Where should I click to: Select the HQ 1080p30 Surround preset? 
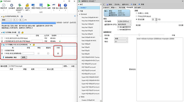pyautogui.click(x=89, y=64)
